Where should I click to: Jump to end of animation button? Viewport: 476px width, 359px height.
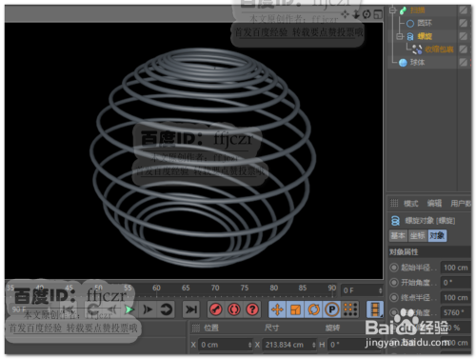pyautogui.click(x=191, y=309)
